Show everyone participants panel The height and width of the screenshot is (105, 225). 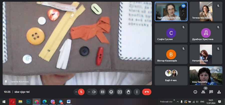(203, 92)
